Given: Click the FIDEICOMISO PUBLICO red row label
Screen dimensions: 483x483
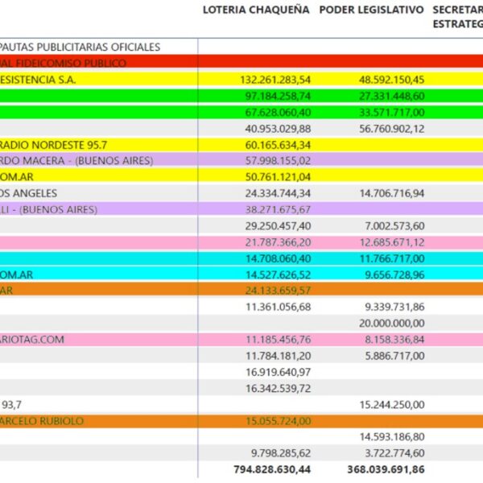Looking at the screenshot, I should (x=63, y=63).
